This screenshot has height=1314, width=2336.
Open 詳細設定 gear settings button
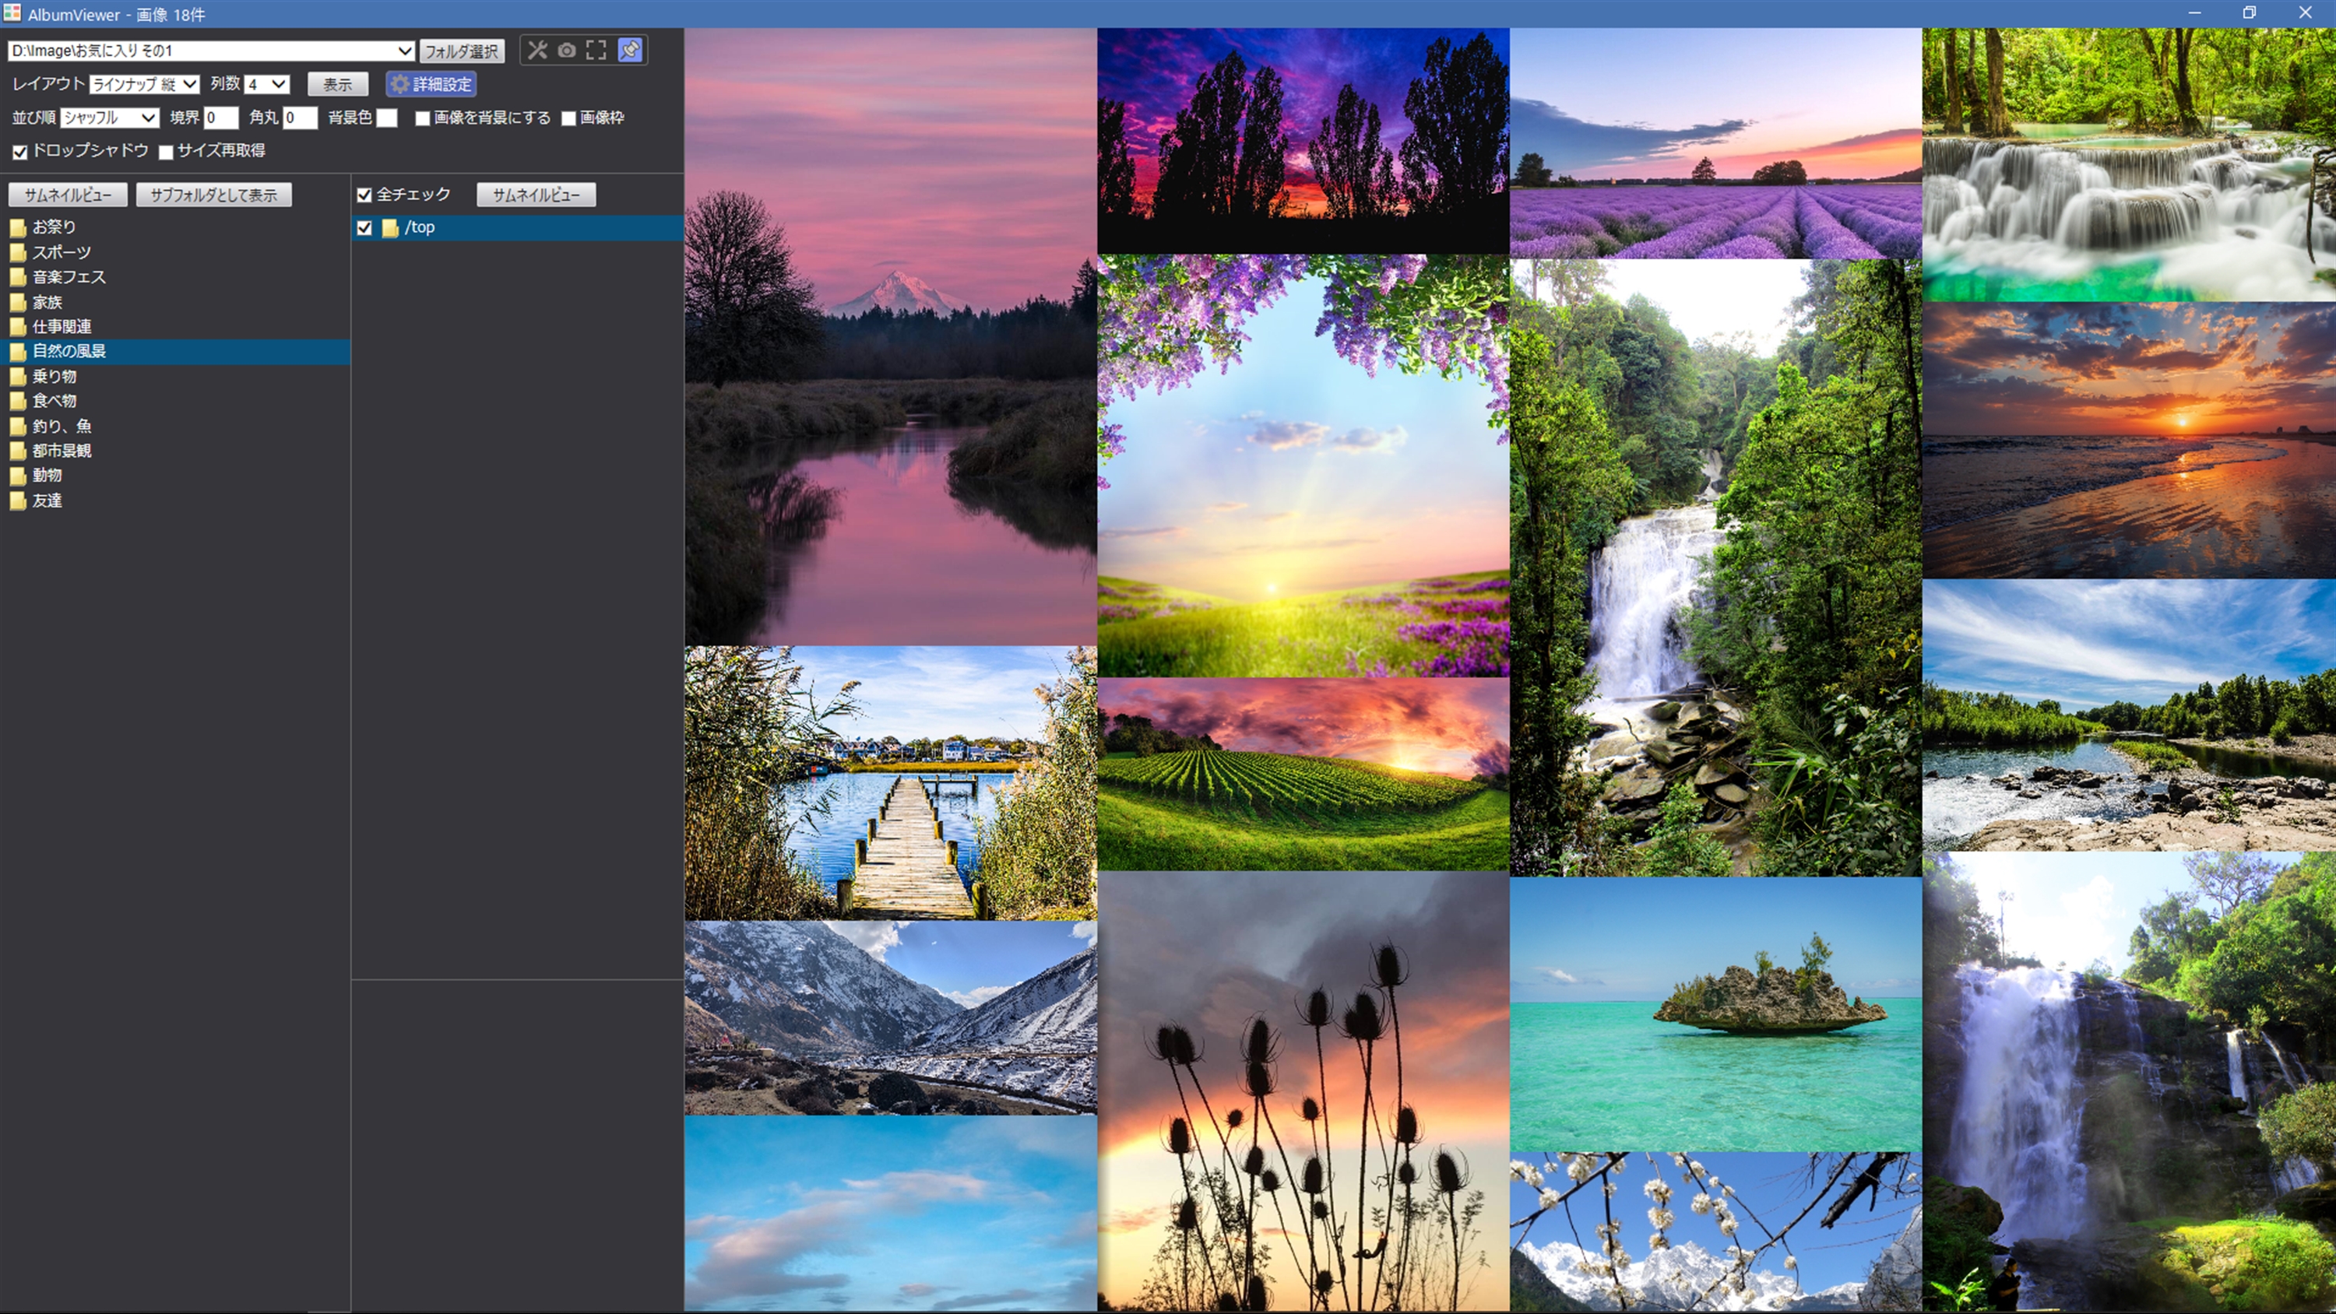pyautogui.click(x=431, y=84)
